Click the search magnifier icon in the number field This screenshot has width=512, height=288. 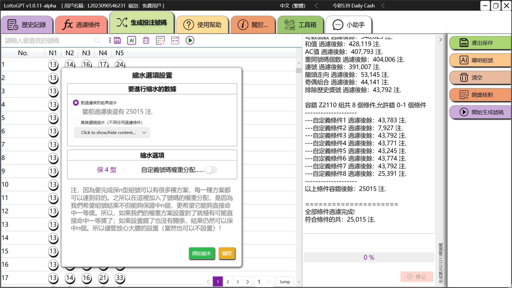[x=97, y=41]
